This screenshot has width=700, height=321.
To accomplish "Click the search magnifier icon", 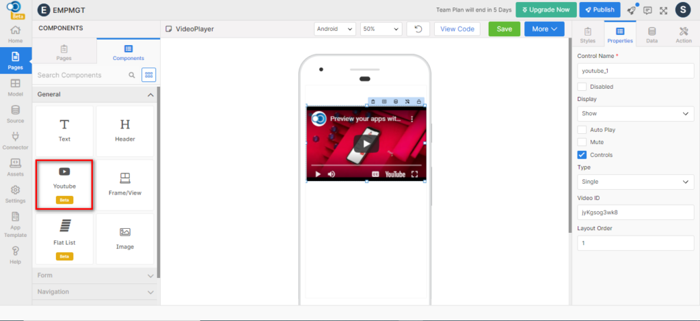I will 132,75.
